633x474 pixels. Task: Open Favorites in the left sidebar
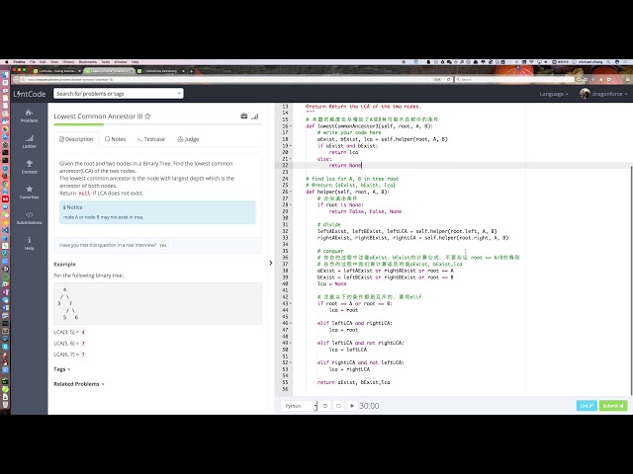point(30,193)
